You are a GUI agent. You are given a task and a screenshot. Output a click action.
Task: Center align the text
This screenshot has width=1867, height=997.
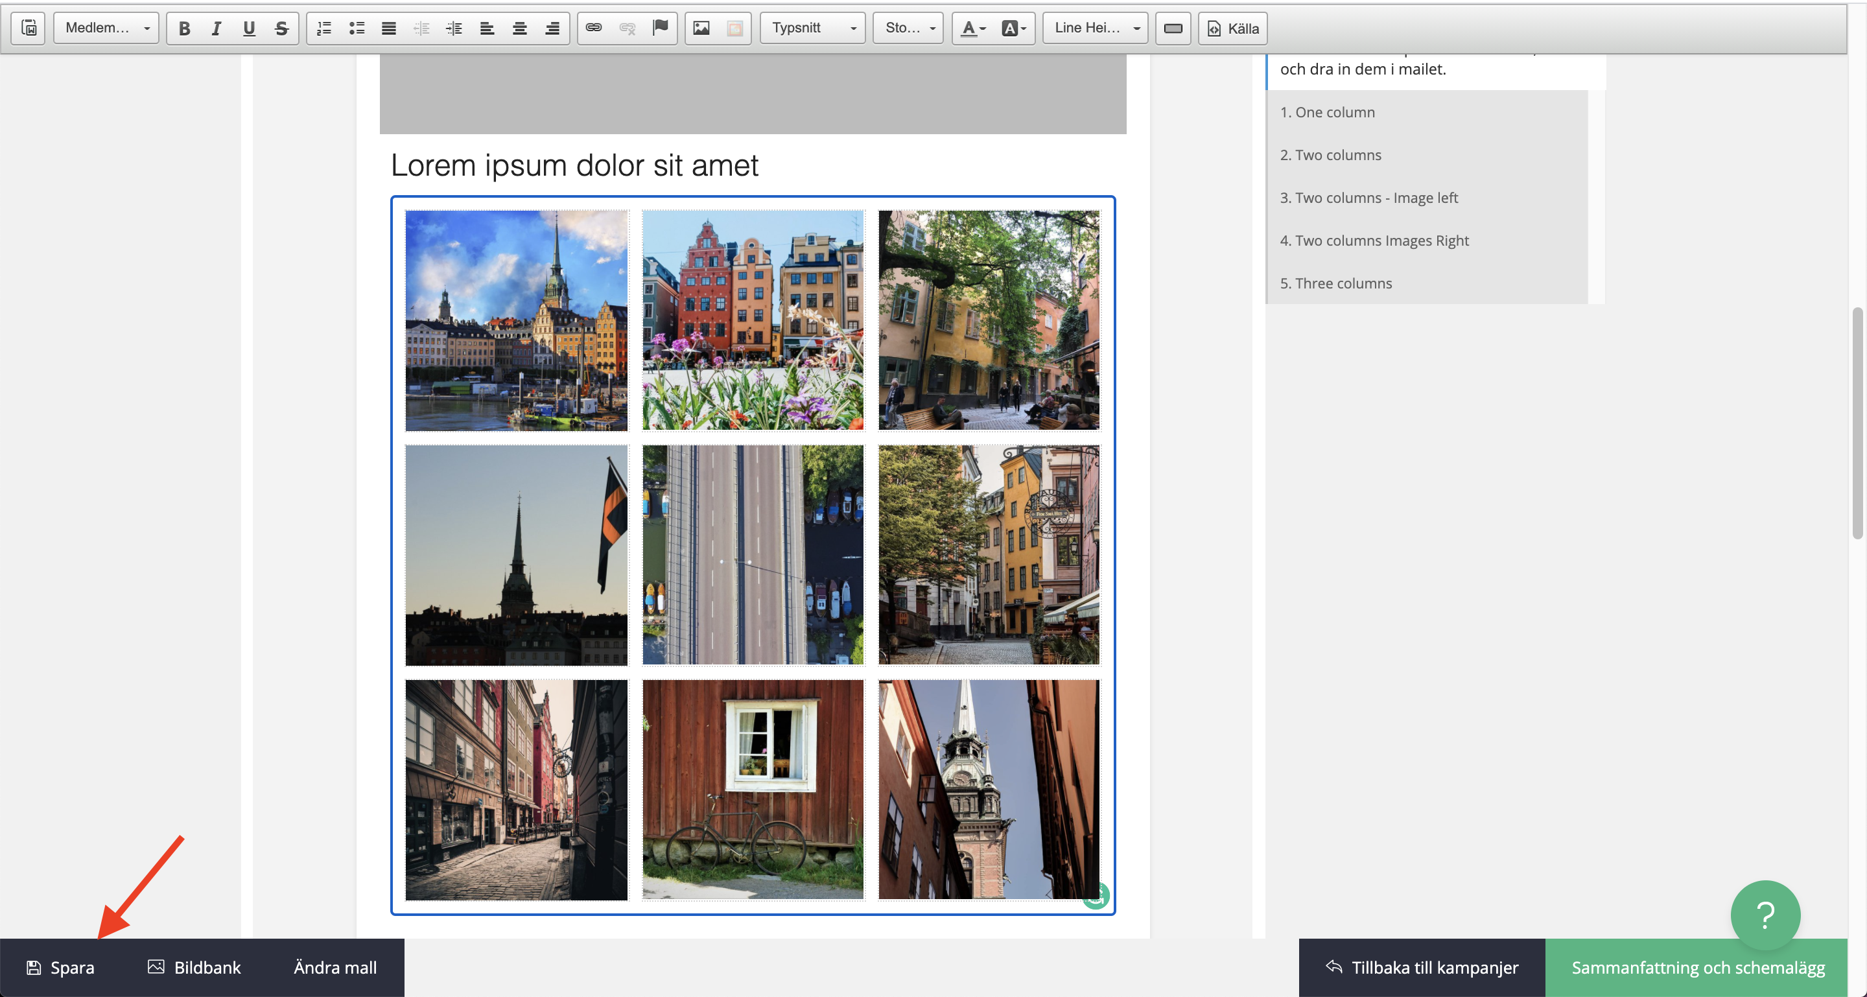(x=519, y=29)
